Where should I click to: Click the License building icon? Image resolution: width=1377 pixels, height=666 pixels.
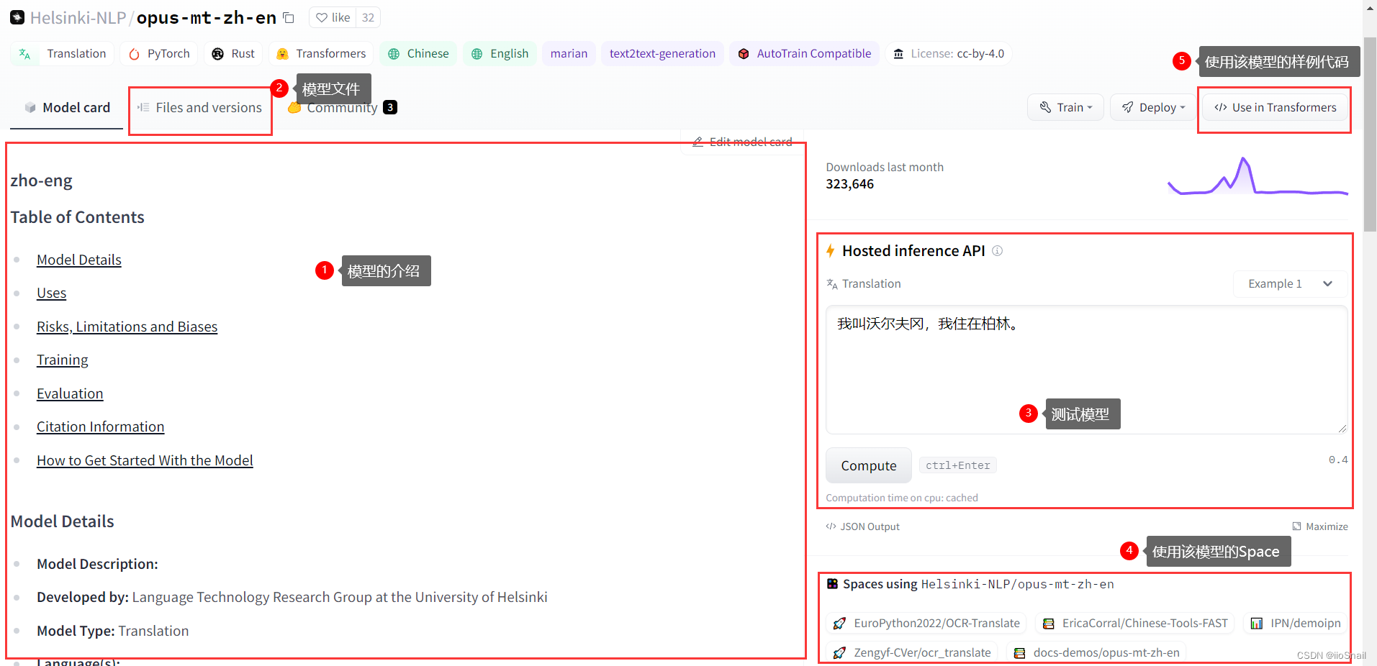898,54
